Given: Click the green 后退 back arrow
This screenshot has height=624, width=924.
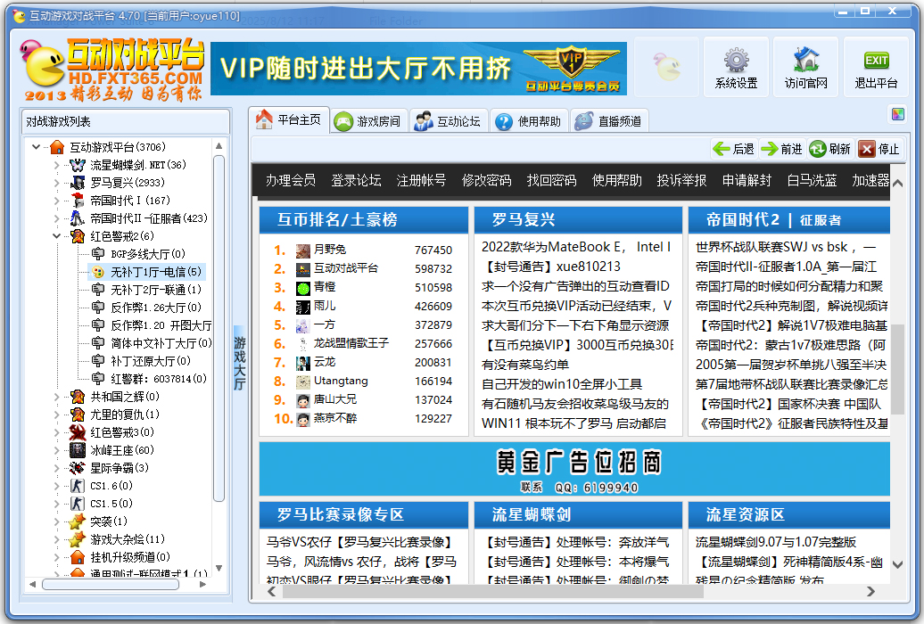Looking at the screenshot, I should click(722, 149).
